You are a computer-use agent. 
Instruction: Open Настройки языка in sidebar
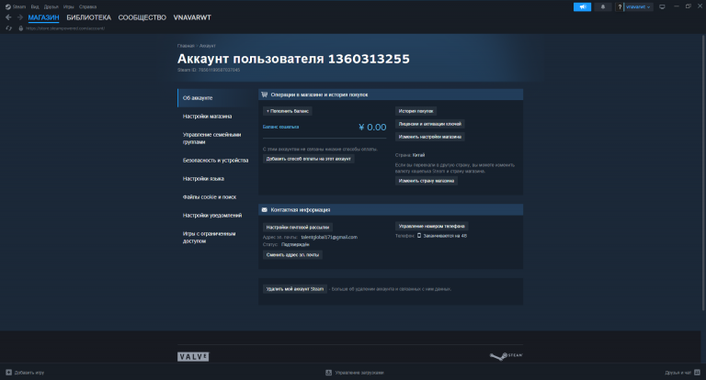click(x=215, y=179)
